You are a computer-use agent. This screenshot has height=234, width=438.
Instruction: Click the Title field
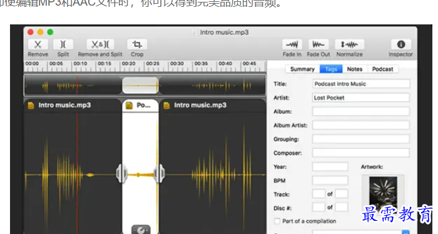361,84
